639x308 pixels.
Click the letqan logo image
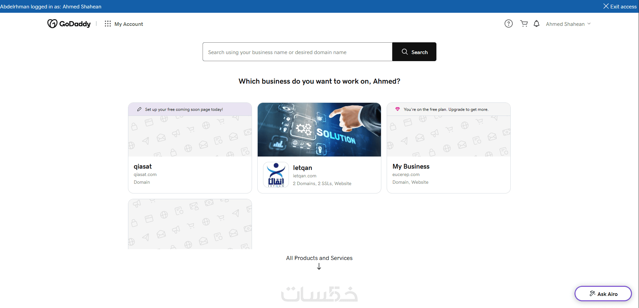(x=276, y=175)
